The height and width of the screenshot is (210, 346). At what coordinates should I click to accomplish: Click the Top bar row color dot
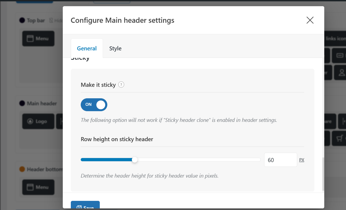(22, 21)
